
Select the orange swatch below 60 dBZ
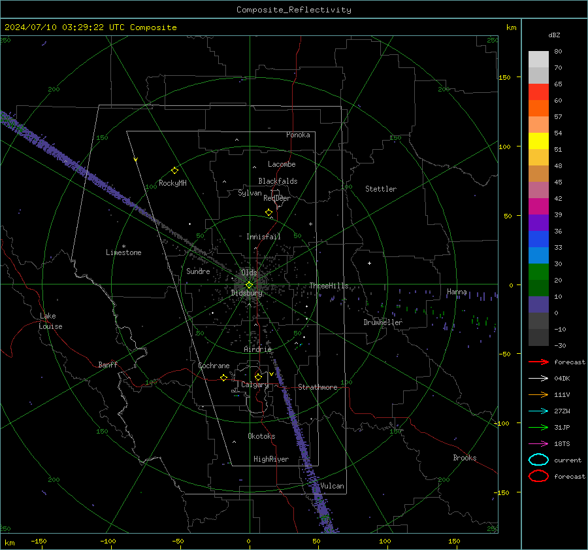tap(538, 109)
